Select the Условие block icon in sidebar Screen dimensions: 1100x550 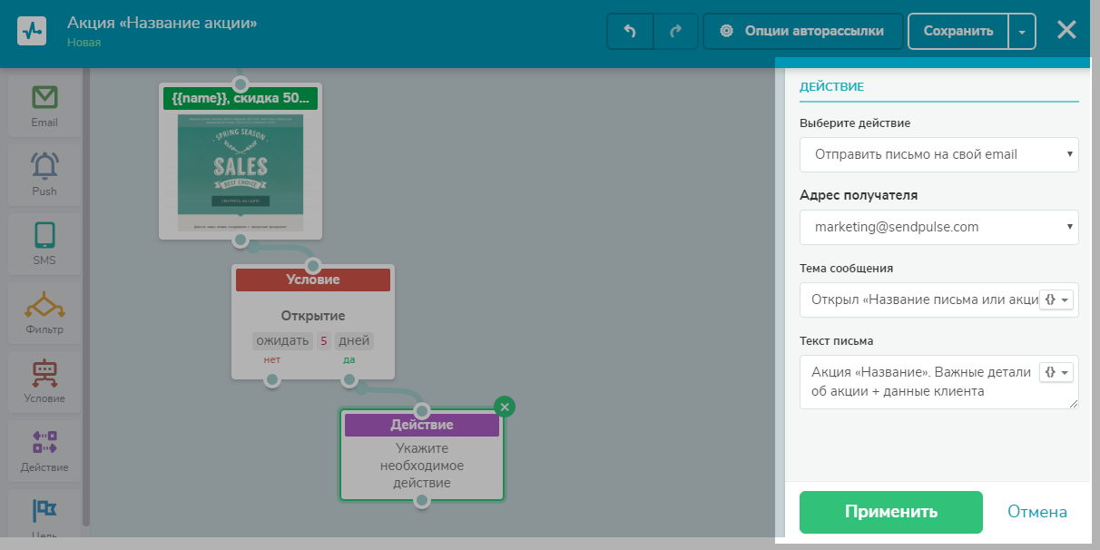point(44,374)
